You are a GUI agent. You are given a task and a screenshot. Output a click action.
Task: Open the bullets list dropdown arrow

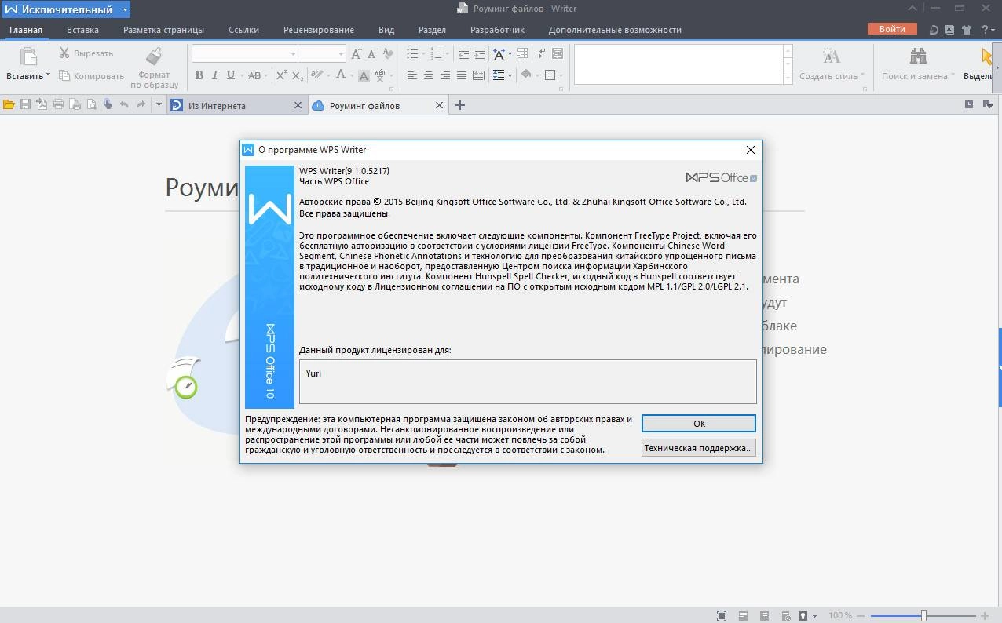tap(423, 54)
